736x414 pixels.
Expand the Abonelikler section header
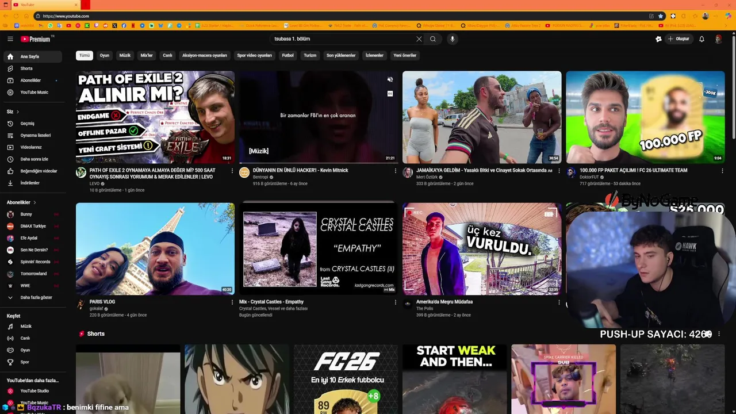pyautogui.click(x=21, y=202)
